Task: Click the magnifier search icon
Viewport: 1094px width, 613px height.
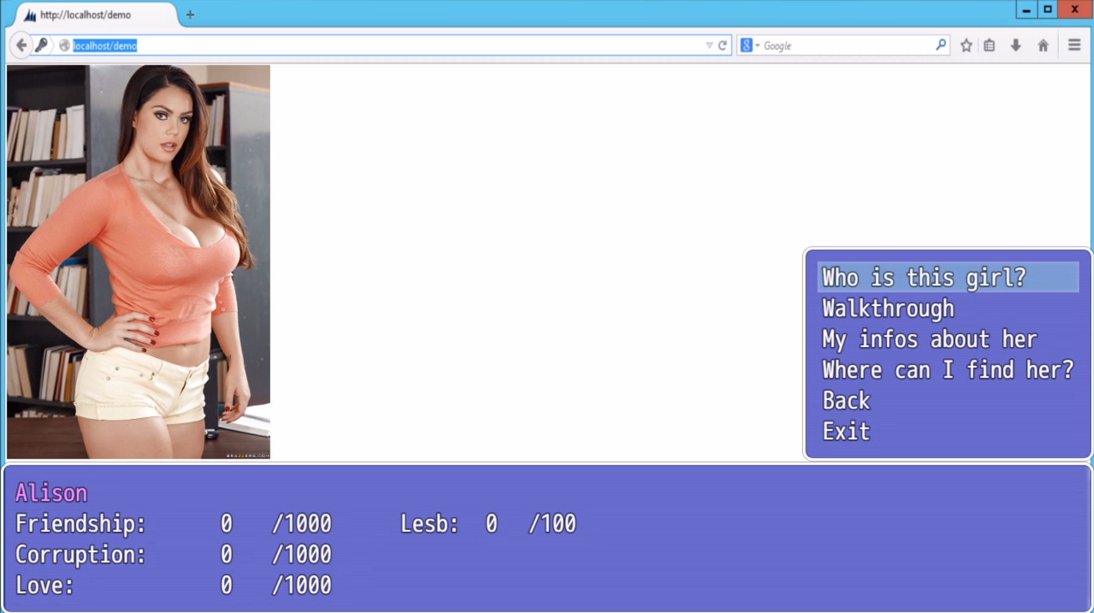Action: click(940, 45)
